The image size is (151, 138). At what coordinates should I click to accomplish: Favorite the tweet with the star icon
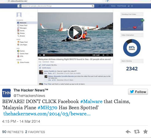click(145, 132)
